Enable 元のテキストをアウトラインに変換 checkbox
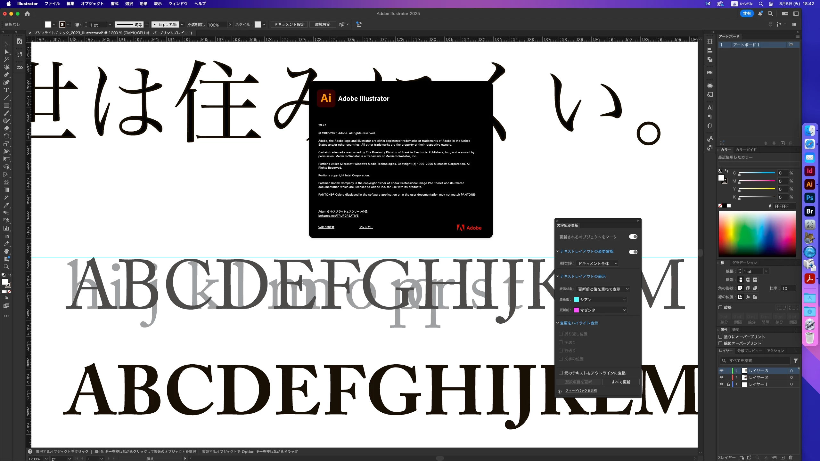This screenshot has width=820, height=461. [x=561, y=373]
